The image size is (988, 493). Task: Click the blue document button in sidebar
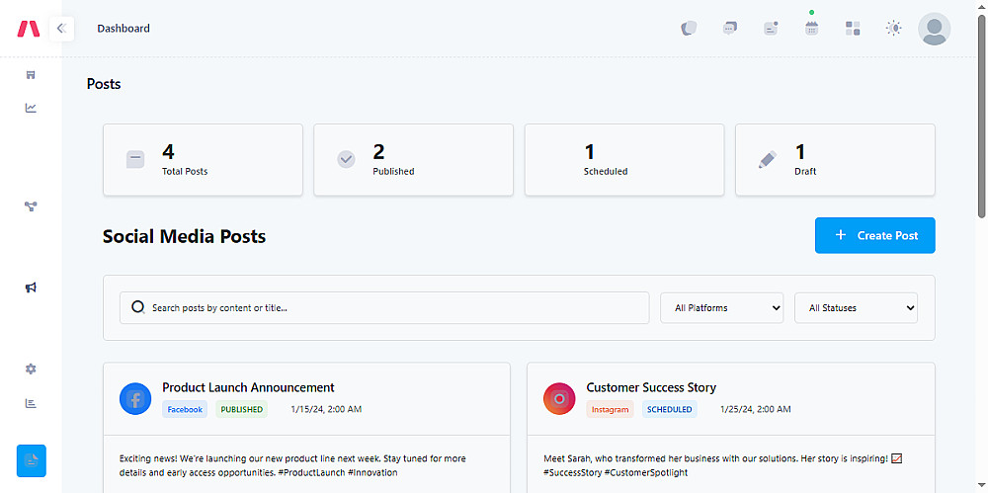point(32,460)
